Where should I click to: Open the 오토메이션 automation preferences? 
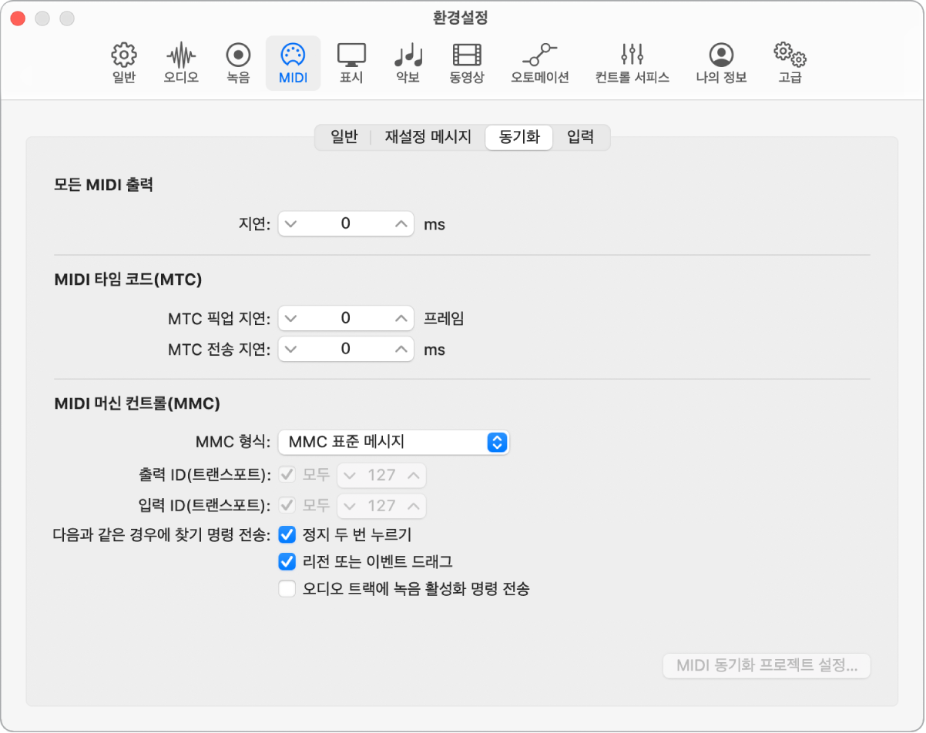click(539, 63)
